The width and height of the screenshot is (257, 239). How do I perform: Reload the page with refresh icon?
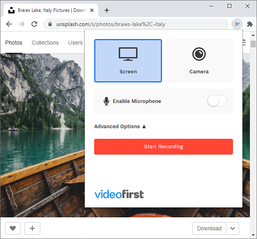34,24
